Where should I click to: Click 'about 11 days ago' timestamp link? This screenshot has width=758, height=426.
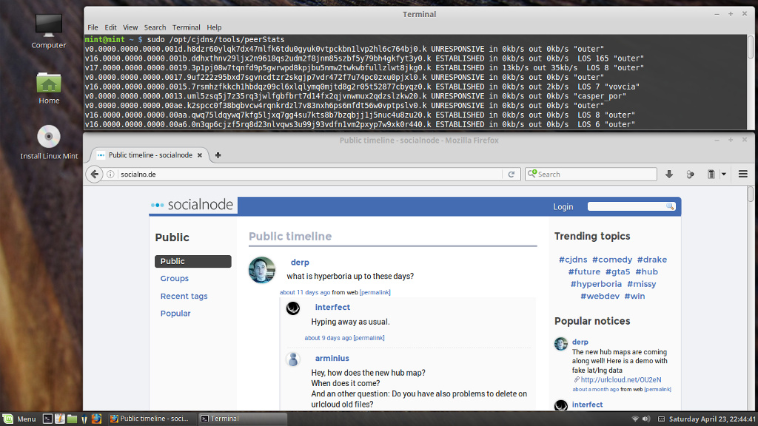[305, 292]
